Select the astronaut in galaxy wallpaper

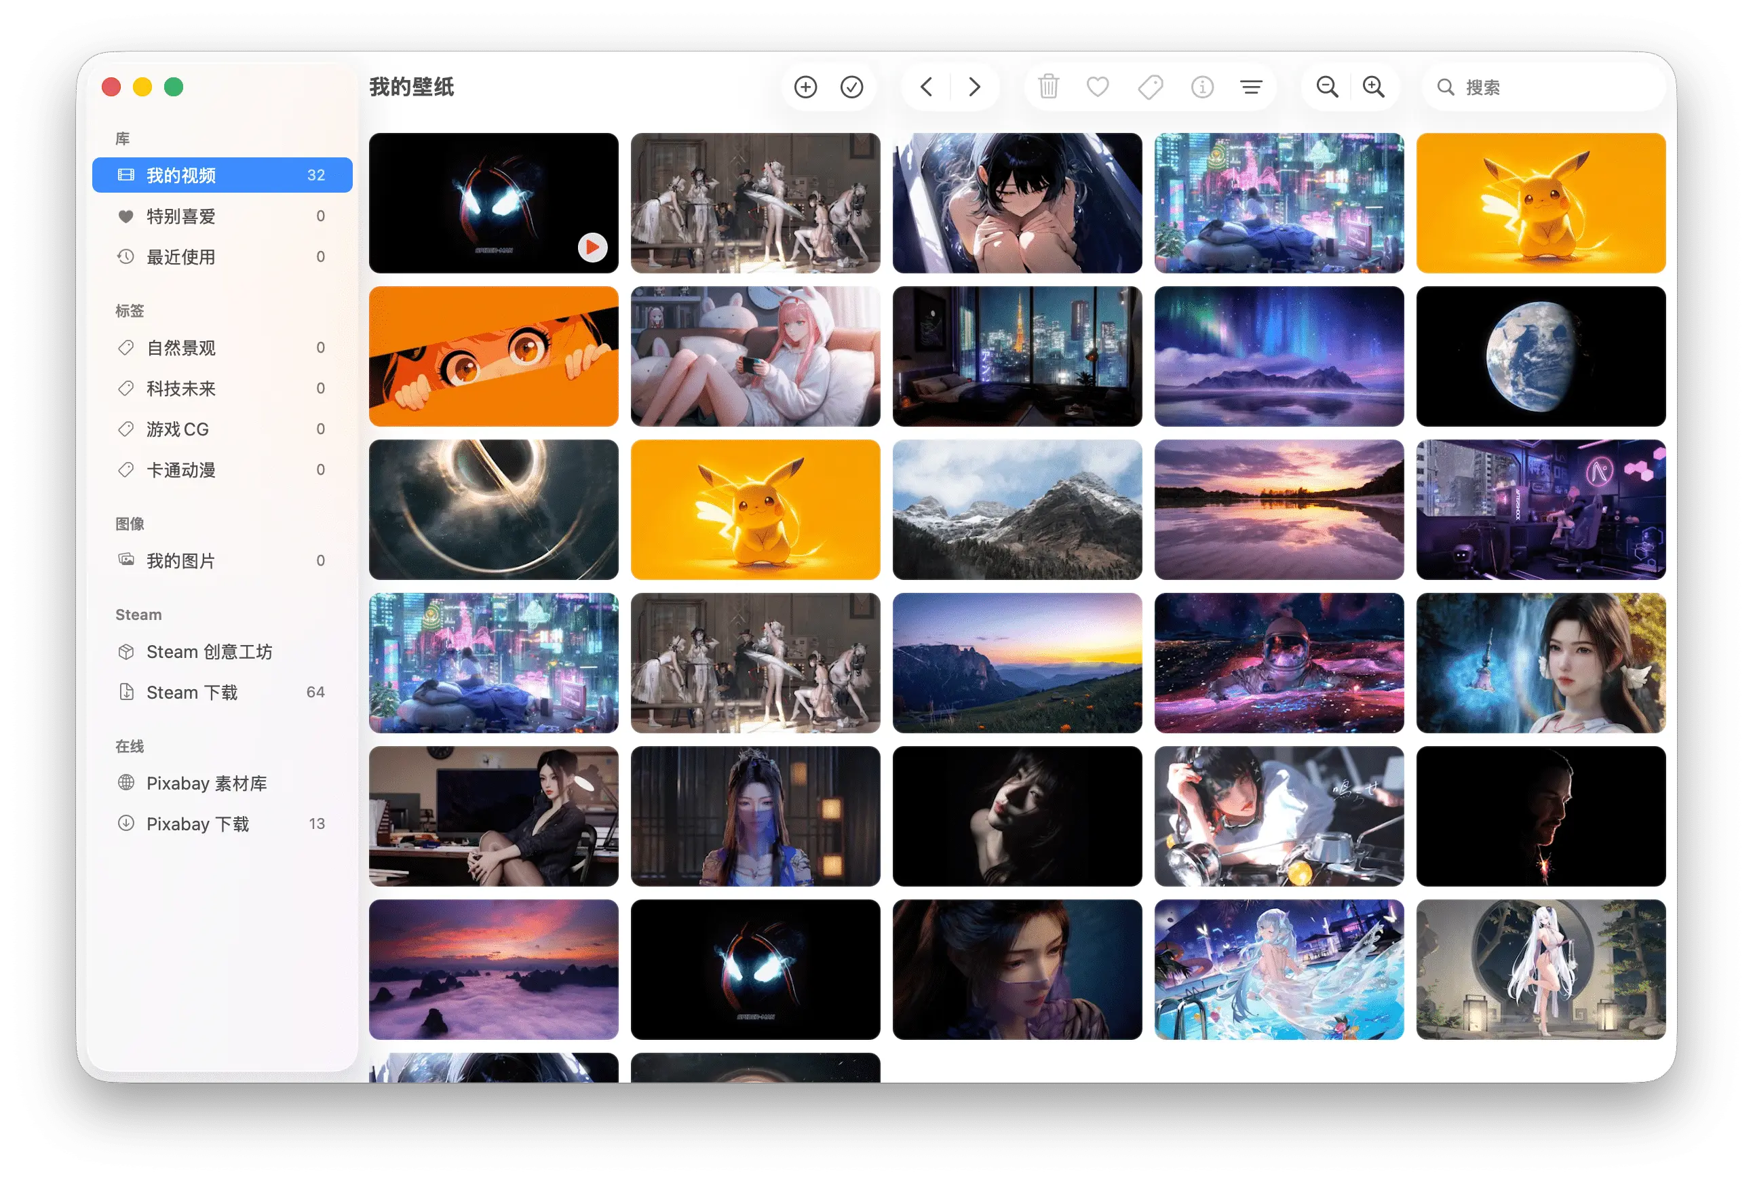(x=1279, y=663)
